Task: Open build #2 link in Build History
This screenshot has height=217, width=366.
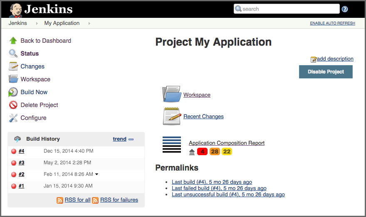Action: [x=22, y=174]
